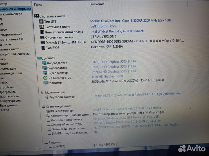Click the DIMM1 SK hynix module icon
Image resolution: width=209 pixels, height=156 pixels.
42,42
